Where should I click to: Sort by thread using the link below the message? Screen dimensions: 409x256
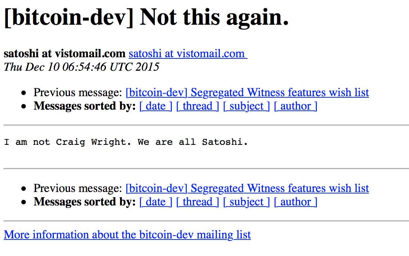click(x=197, y=202)
